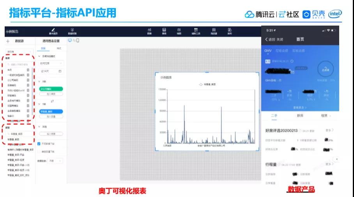Select the 新房 tab in phone screen

click(300, 116)
